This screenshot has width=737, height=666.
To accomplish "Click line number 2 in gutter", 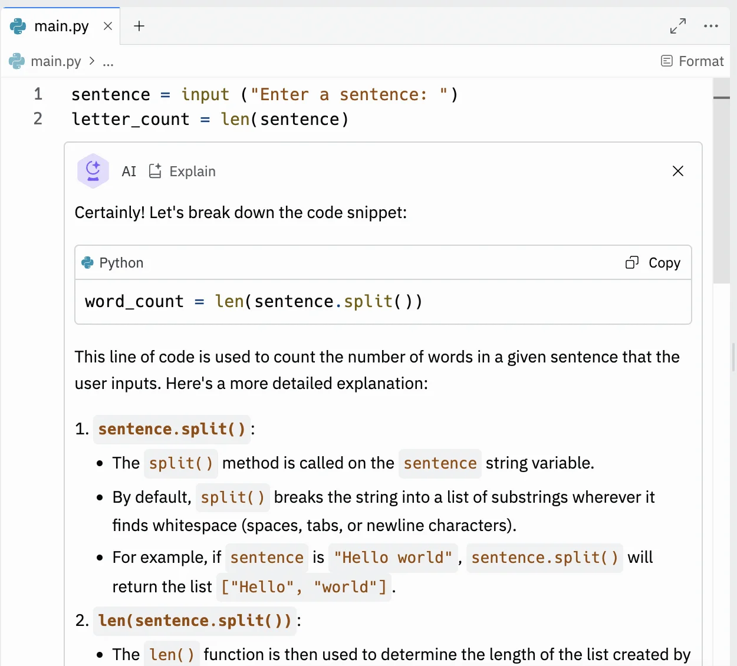I will pyautogui.click(x=38, y=119).
